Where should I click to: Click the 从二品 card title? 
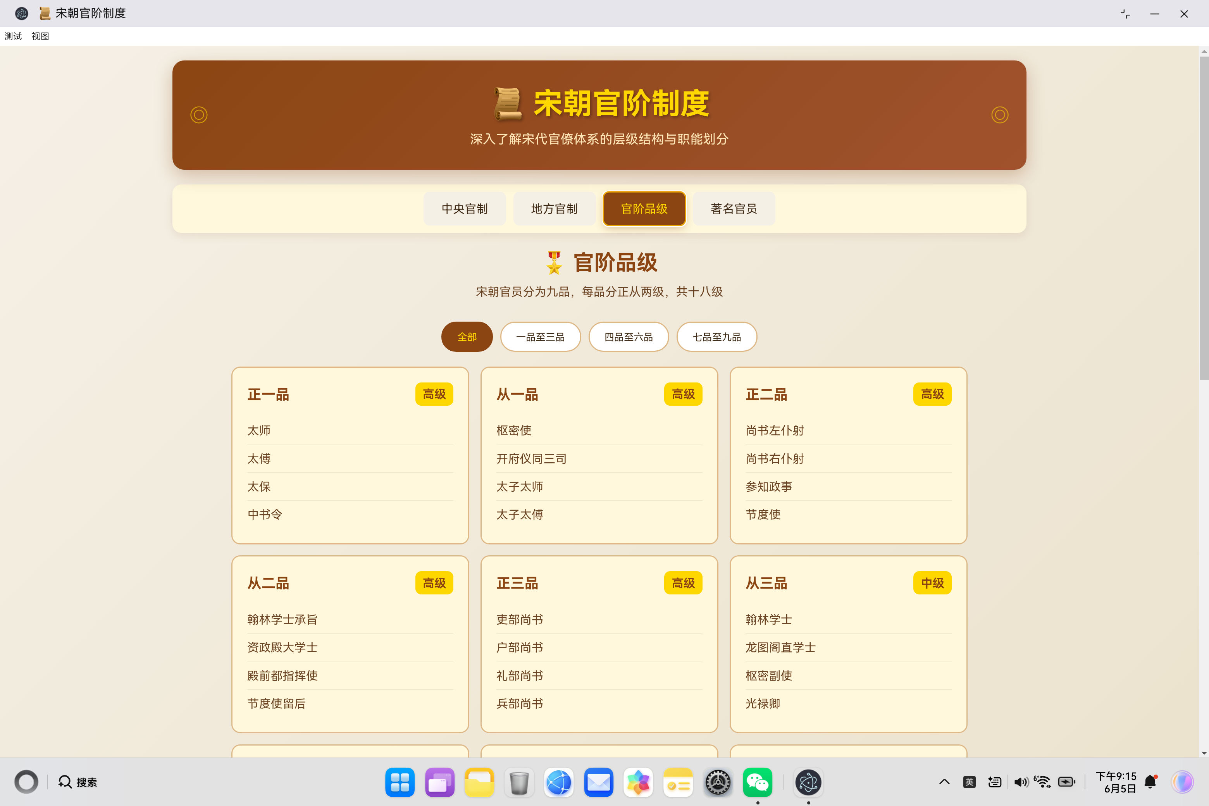click(x=268, y=583)
